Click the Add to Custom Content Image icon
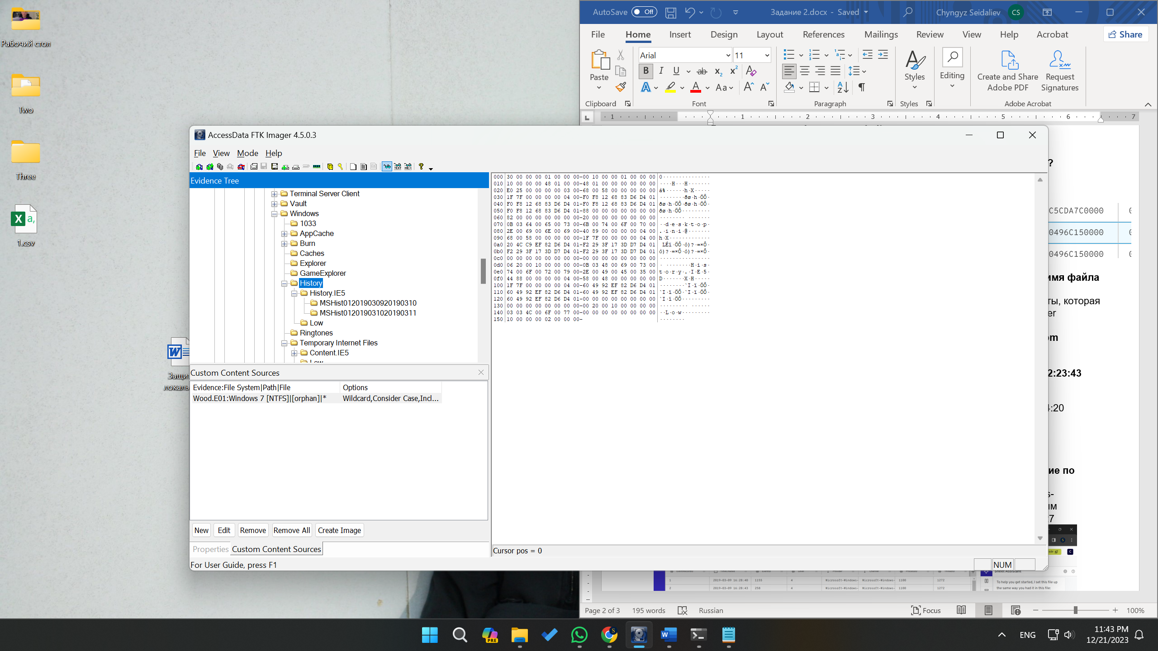 coord(285,166)
